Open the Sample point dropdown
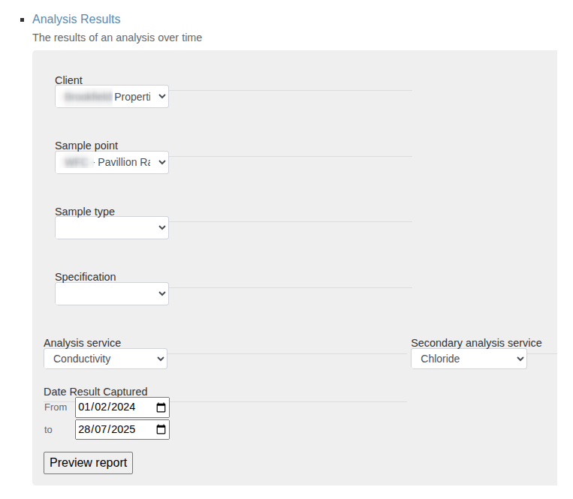This screenshot has width=573, height=499. [111, 162]
